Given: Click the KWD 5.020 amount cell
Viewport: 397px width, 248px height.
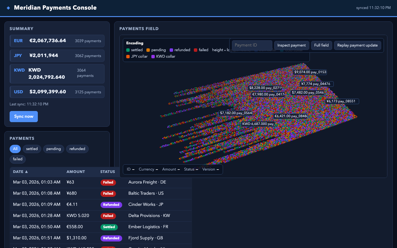Looking at the screenshot, I should pos(78,216).
